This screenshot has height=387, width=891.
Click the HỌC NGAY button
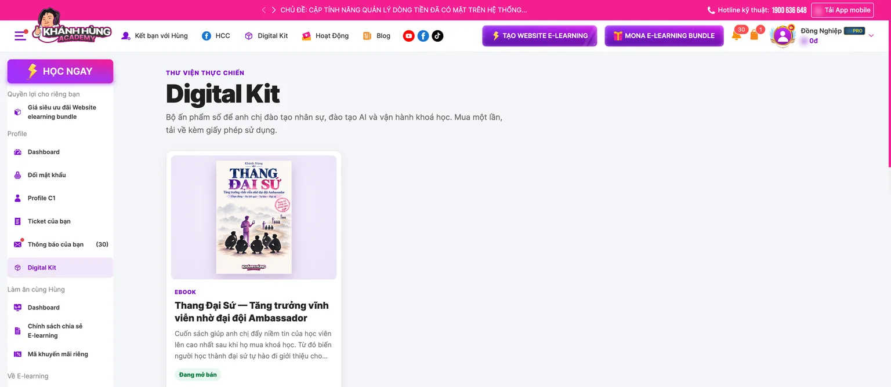click(x=60, y=71)
